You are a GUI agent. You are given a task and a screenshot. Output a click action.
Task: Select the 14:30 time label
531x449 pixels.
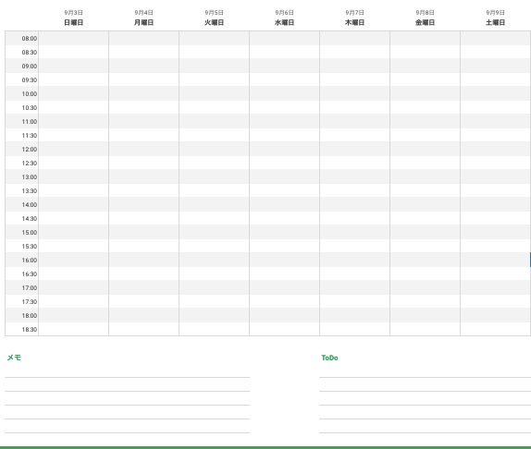(30, 219)
